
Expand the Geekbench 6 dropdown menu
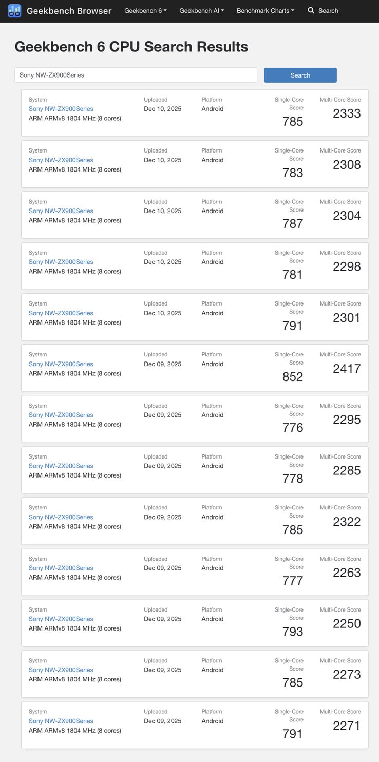pos(145,10)
